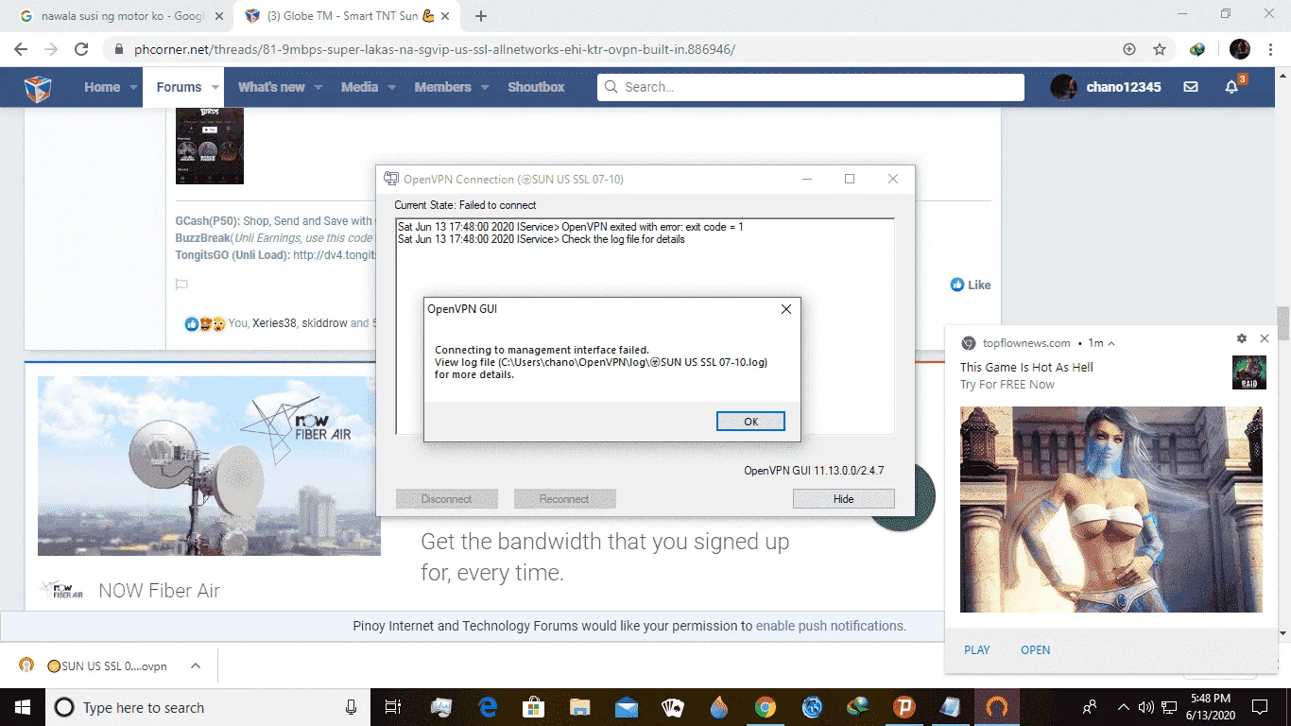Expand the What's new dropdown arrow
This screenshot has width=1291, height=726.
click(x=318, y=87)
